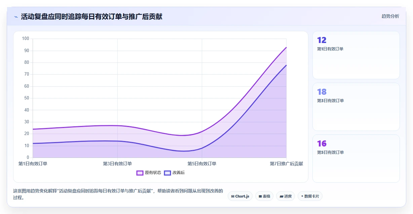This screenshot has height=214, width=413.
Task: Click the icon inside the Chart.js chip
Action: coord(233,196)
